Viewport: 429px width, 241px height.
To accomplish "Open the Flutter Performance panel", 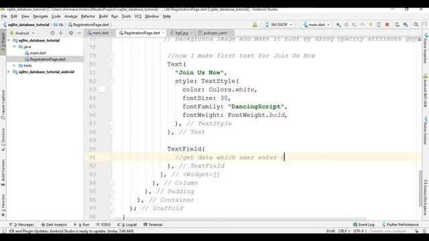I will pos(400,225).
